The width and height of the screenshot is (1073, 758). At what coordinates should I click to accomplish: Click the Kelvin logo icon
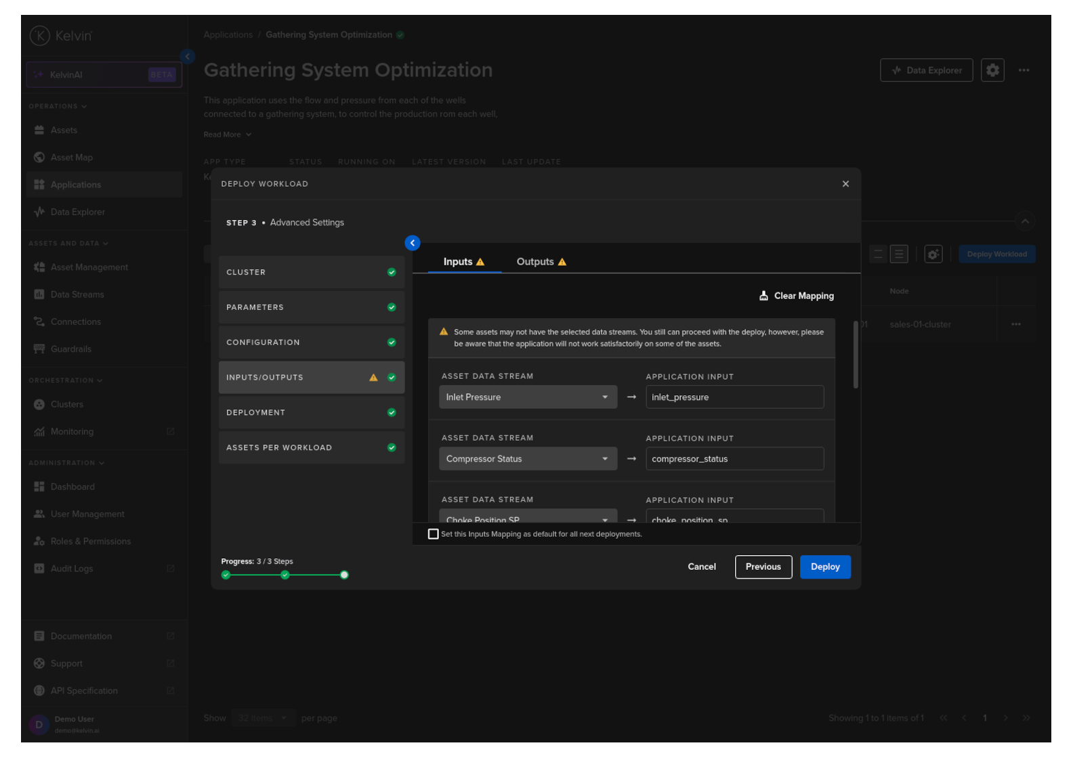(x=40, y=36)
